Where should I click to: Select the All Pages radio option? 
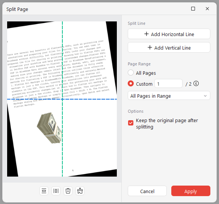point(131,73)
